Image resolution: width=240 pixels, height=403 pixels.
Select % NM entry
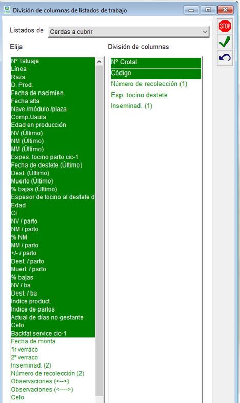pos(53,237)
